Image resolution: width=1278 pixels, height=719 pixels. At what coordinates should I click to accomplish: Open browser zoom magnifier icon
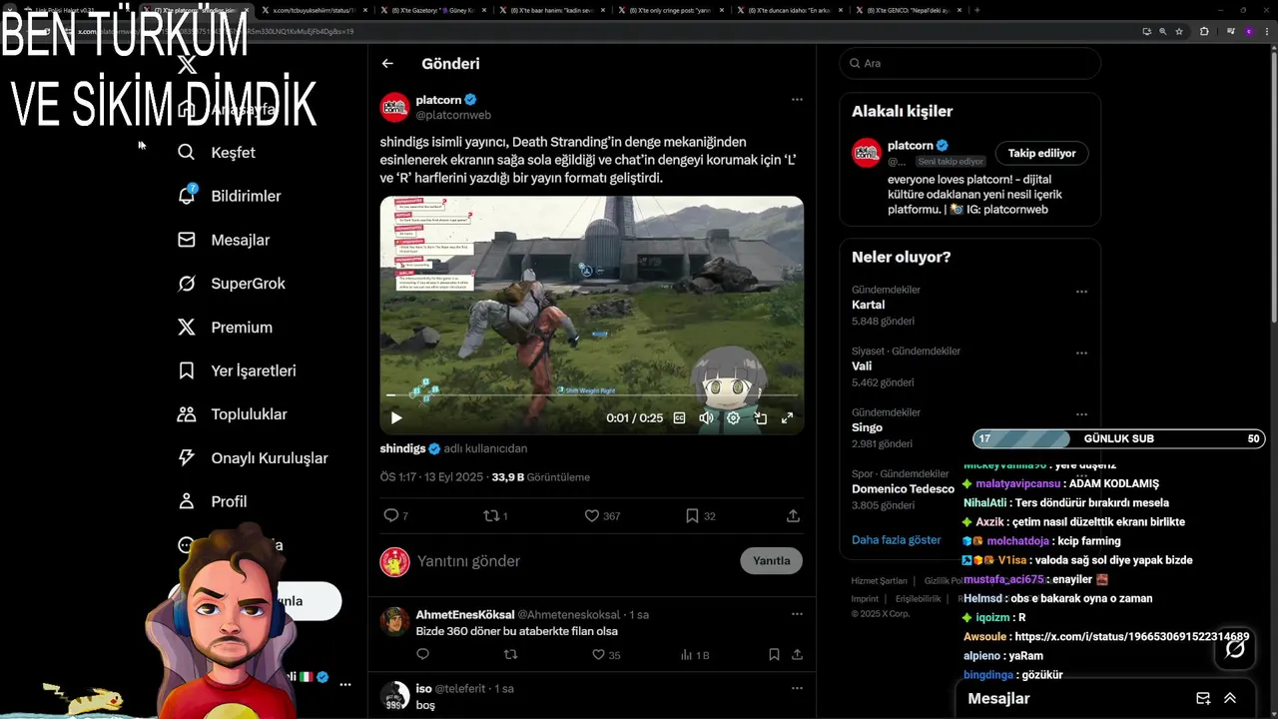1162,31
